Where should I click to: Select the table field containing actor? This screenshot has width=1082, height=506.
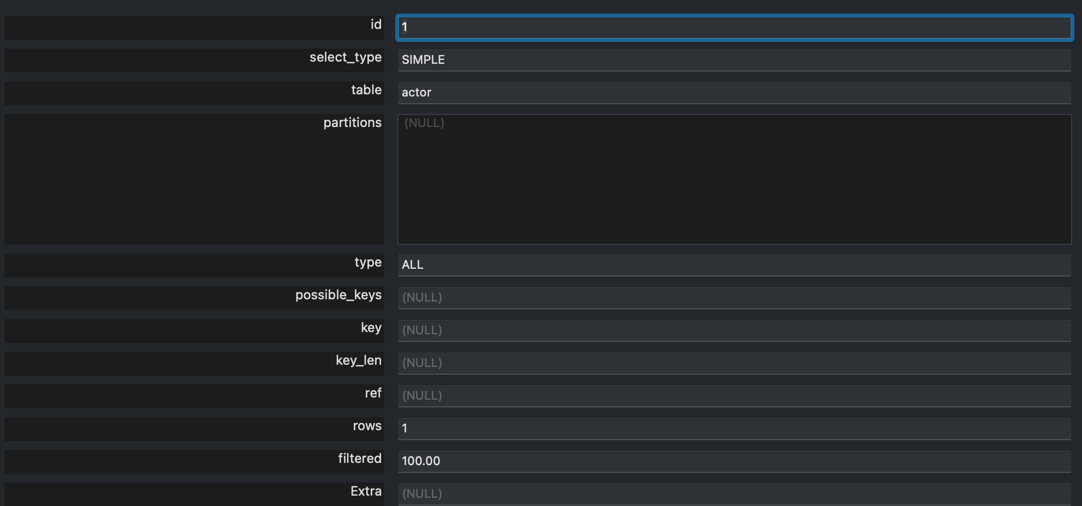point(734,93)
